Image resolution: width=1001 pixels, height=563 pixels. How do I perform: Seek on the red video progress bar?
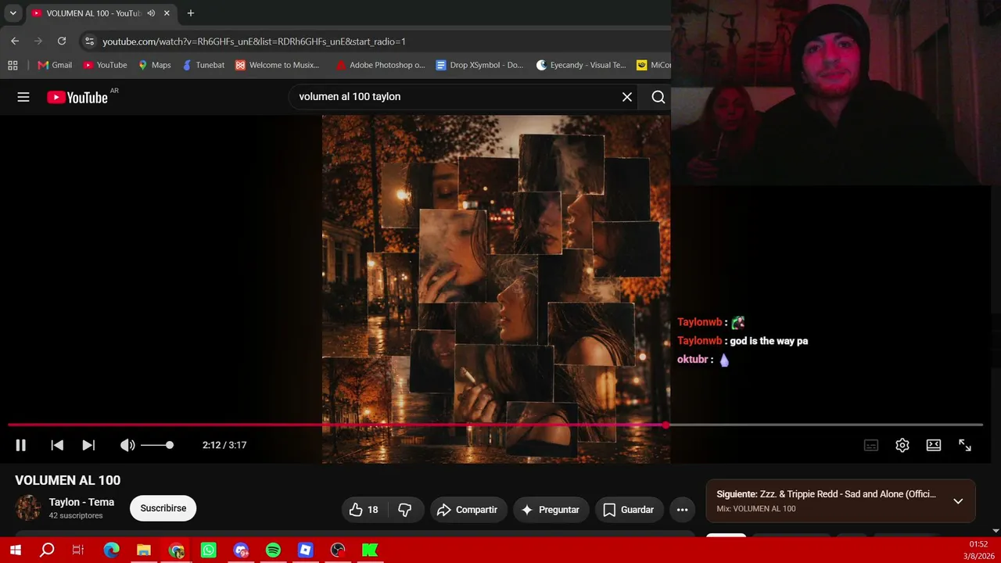pyautogui.click(x=495, y=425)
